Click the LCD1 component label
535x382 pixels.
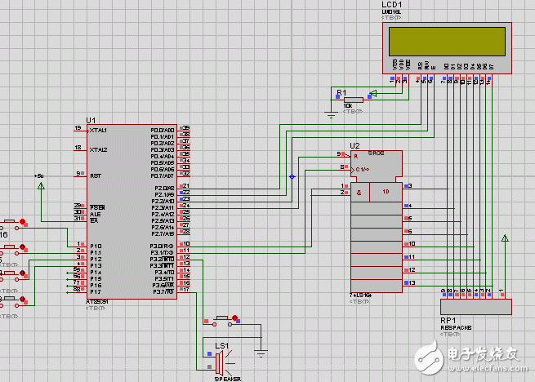tap(393, 5)
